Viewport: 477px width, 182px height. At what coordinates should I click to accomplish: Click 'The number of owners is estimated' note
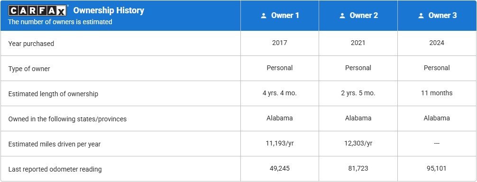[60, 22]
